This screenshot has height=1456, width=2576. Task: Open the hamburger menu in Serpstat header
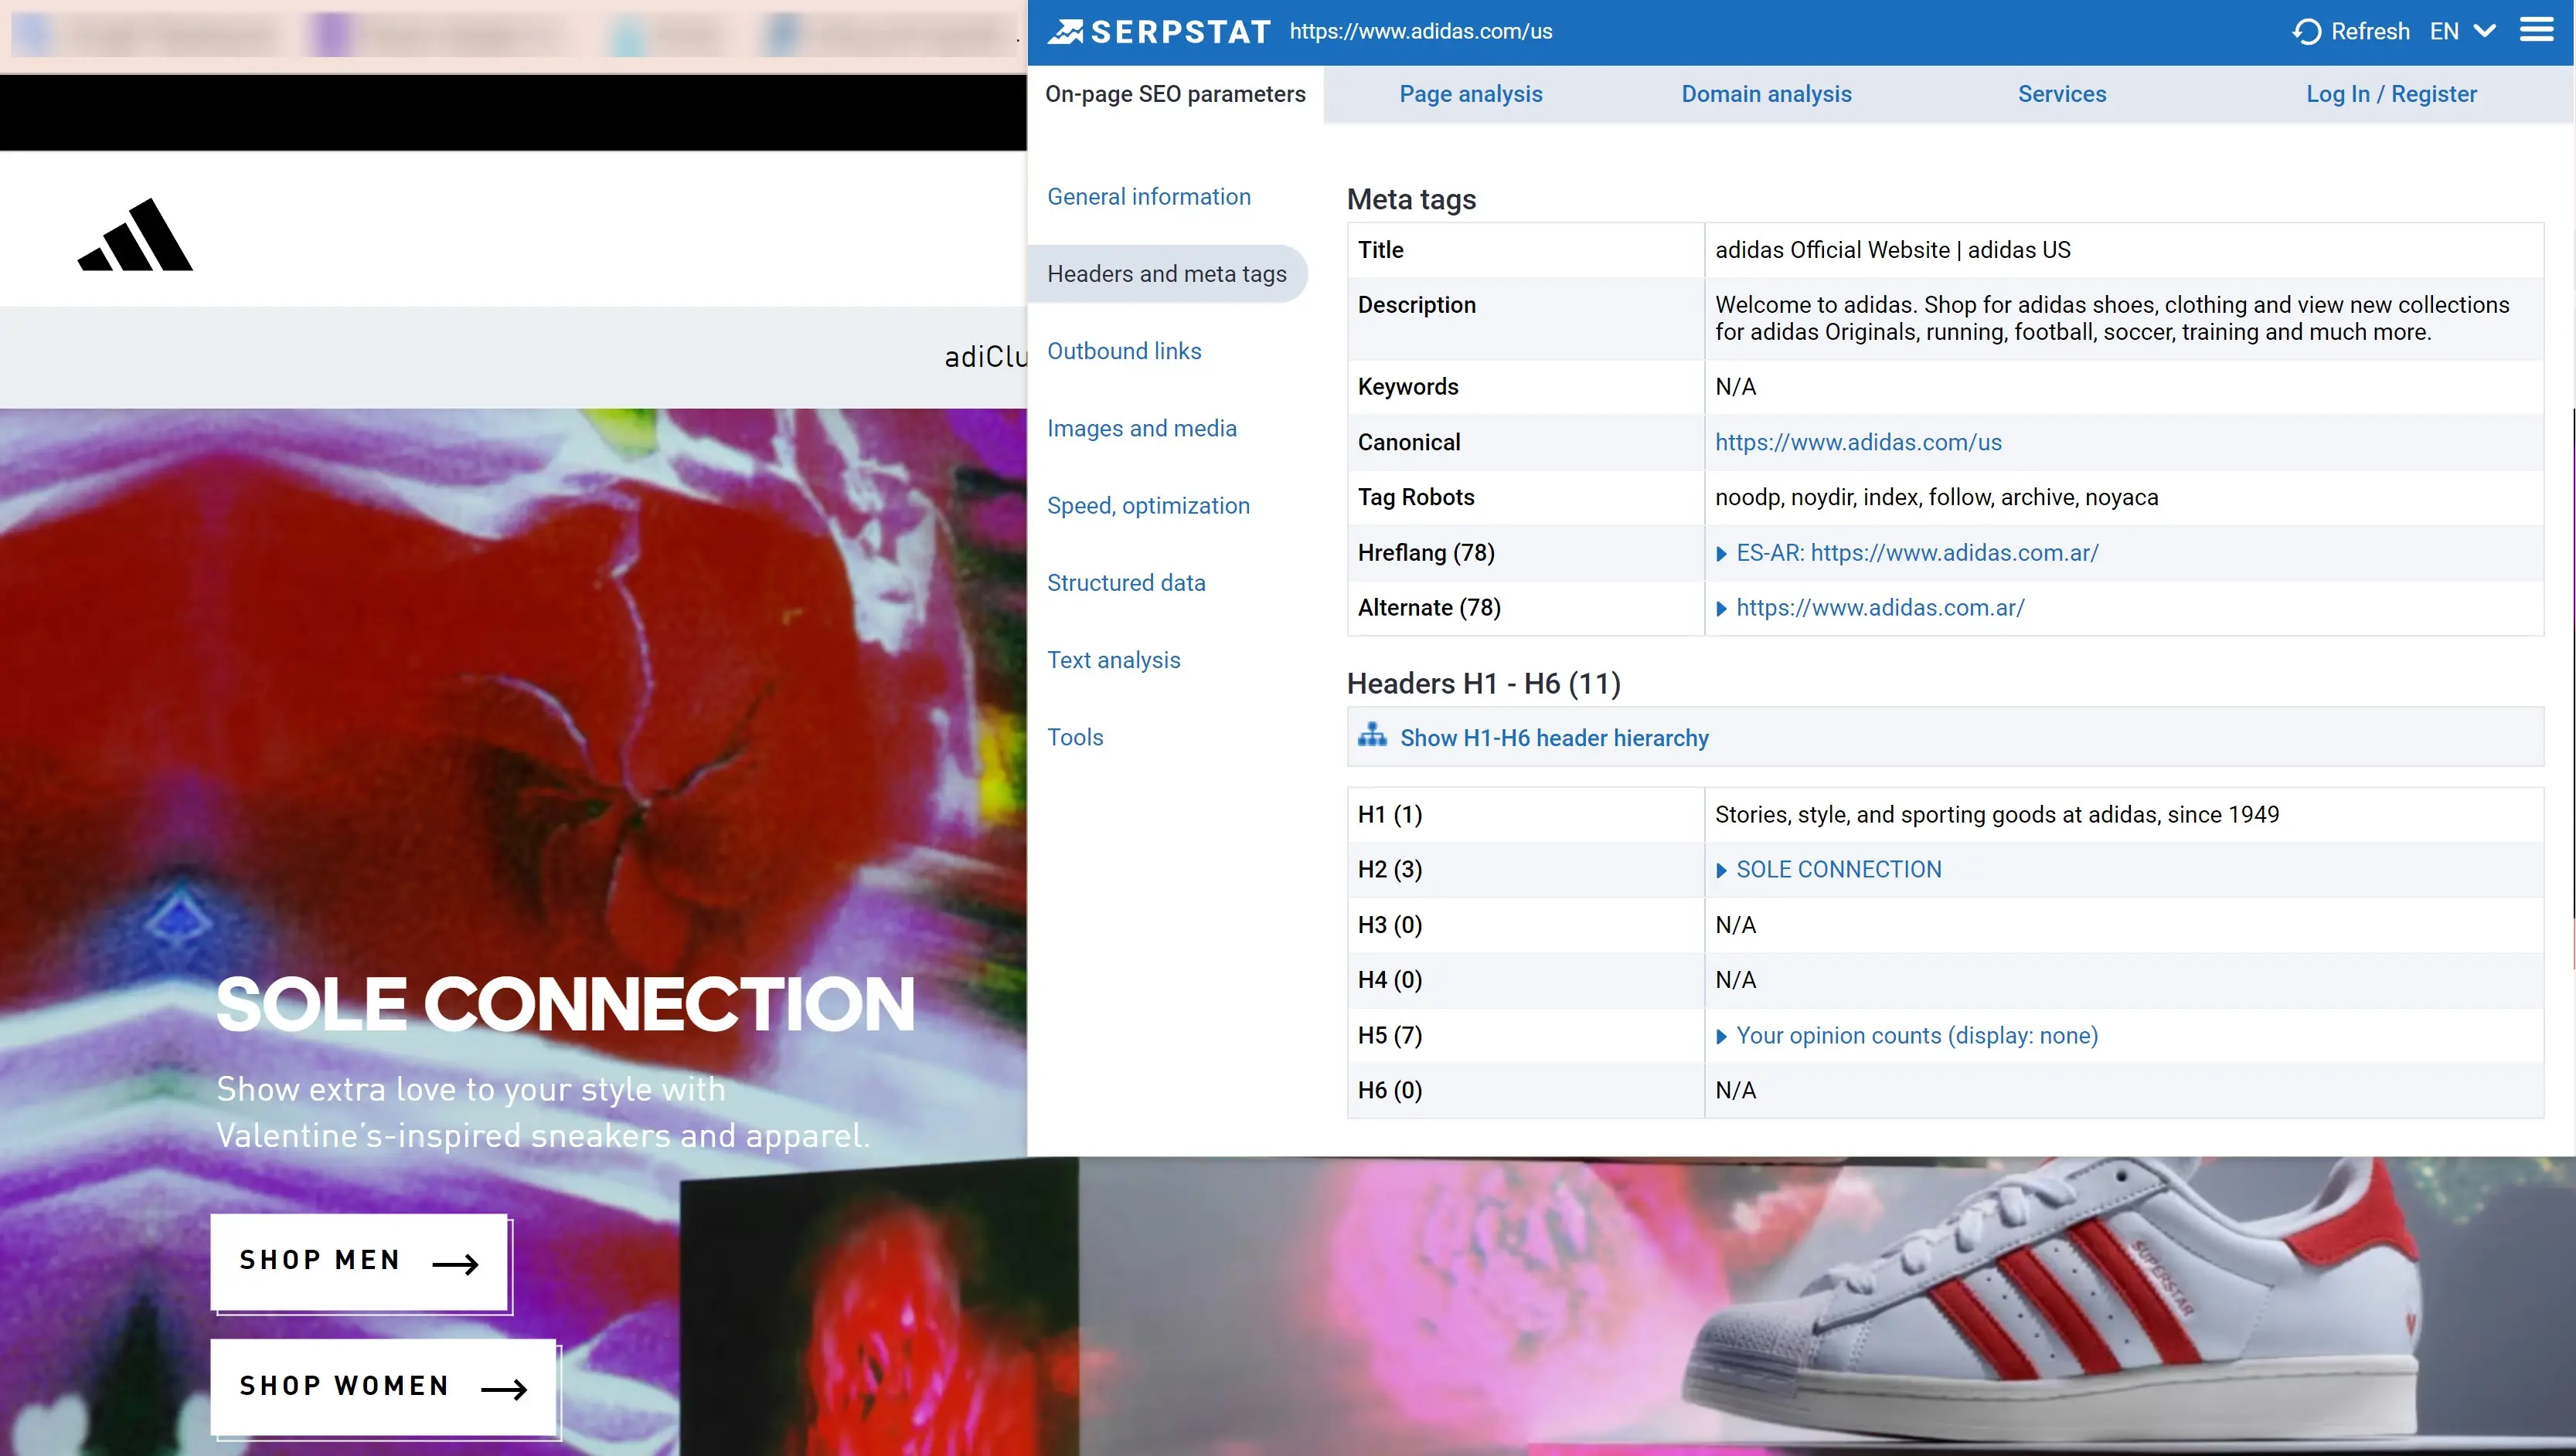tap(2536, 30)
